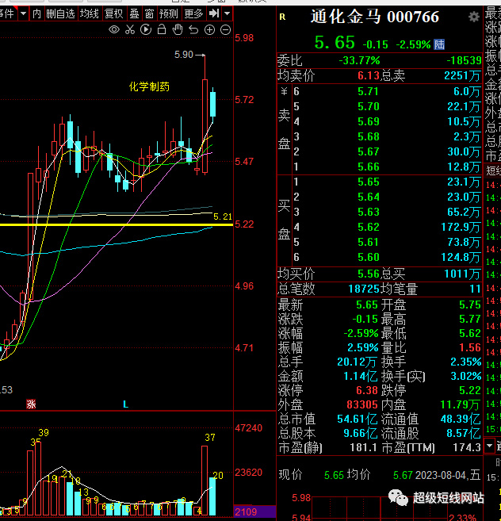Click the 总卖 value 2251万
Screen dimensions: 501x521
pos(462,76)
